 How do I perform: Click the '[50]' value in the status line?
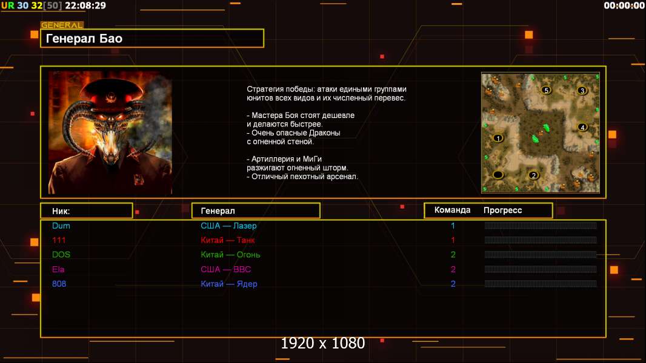tap(53, 5)
